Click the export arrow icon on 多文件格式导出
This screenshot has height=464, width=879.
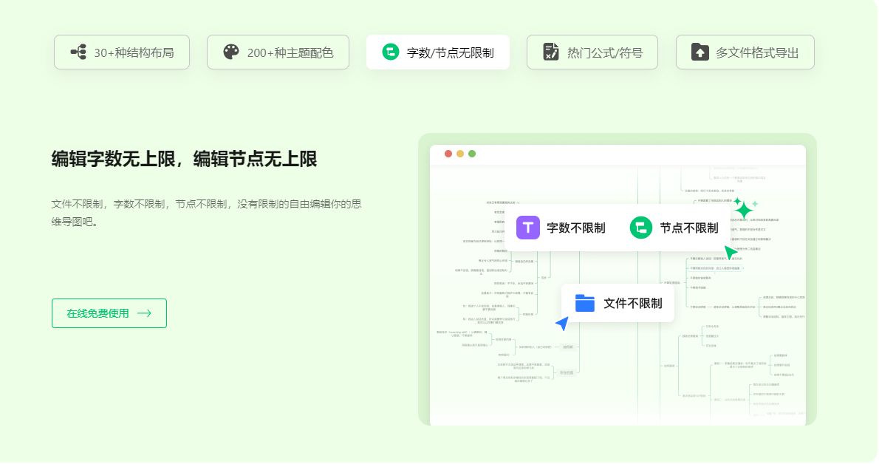[x=698, y=52]
